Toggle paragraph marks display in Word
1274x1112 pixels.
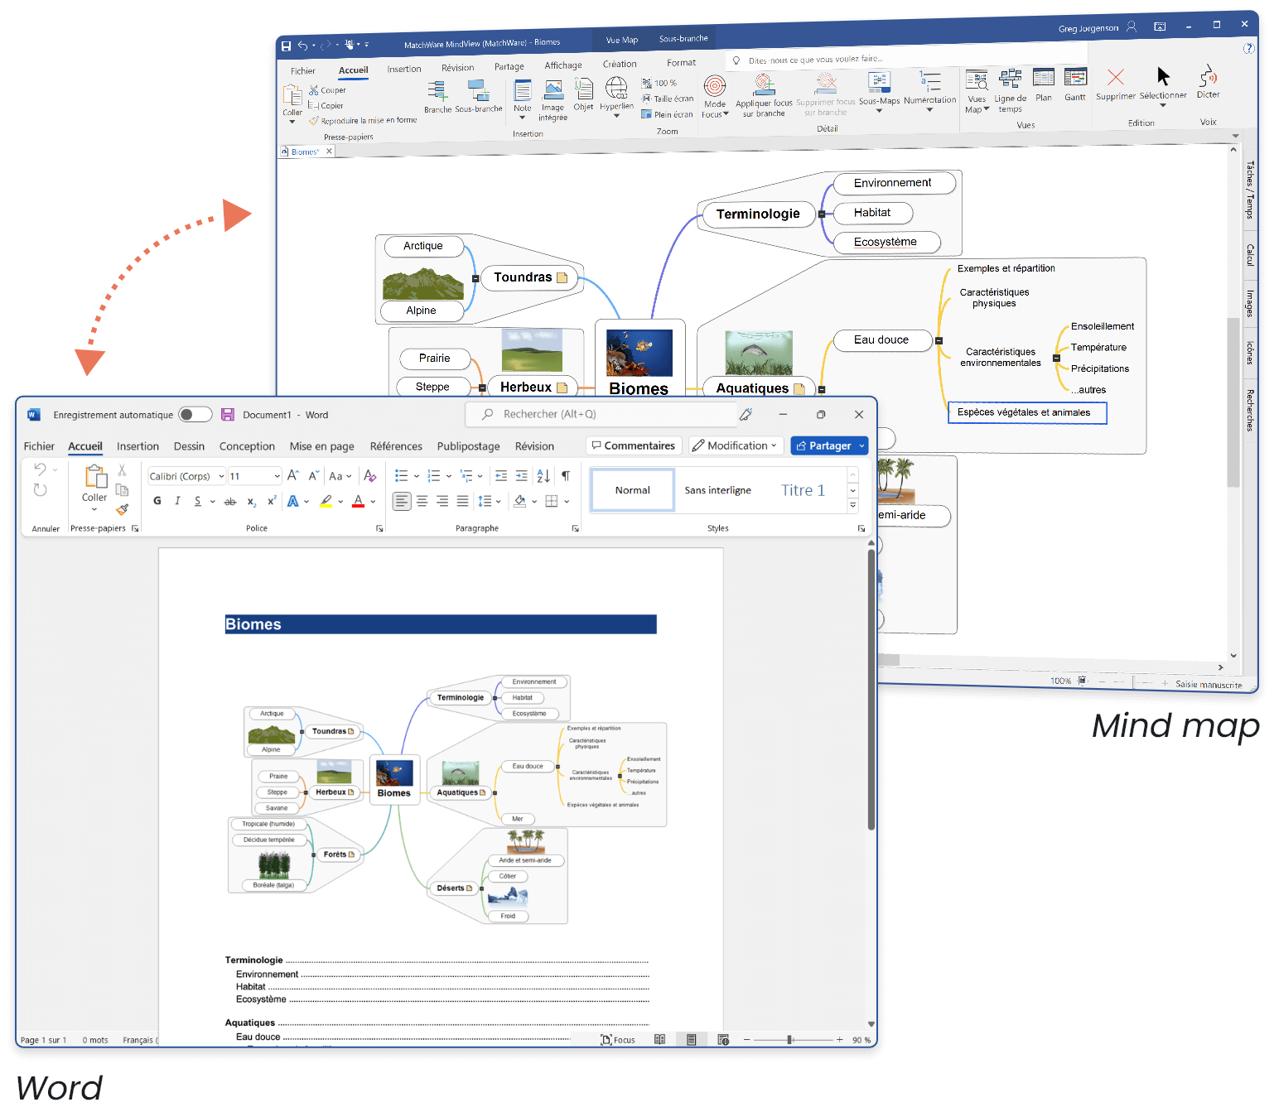pos(566,476)
